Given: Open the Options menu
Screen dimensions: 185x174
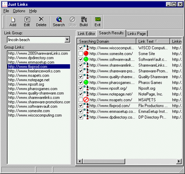Looking at the screenshot, I should (19, 11).
